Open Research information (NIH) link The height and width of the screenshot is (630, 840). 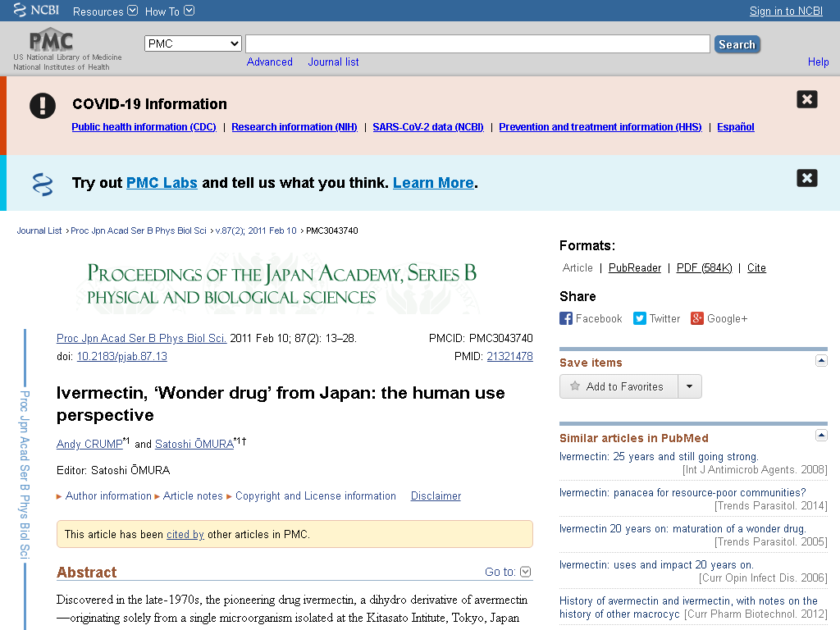[294, 127]
